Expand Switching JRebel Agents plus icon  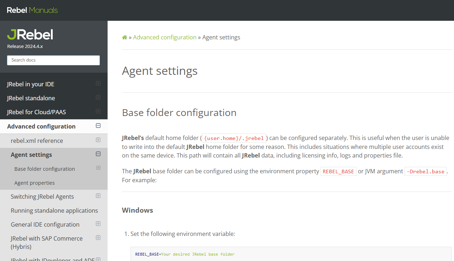click(x=98, y=196)
